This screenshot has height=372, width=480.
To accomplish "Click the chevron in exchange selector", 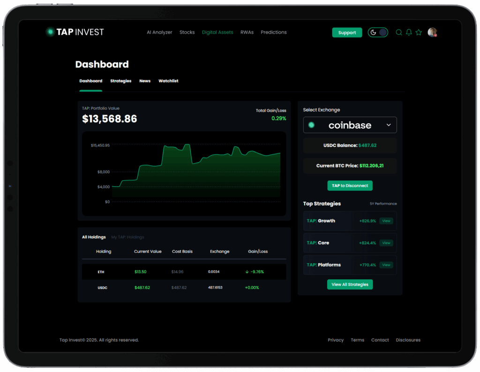I will (x=389, y=125).
